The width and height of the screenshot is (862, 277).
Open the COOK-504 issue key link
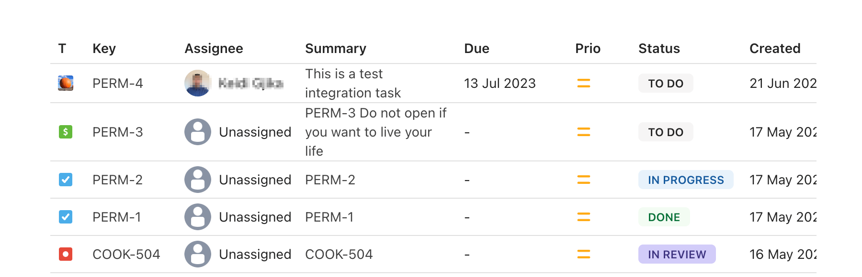point(126,255)
